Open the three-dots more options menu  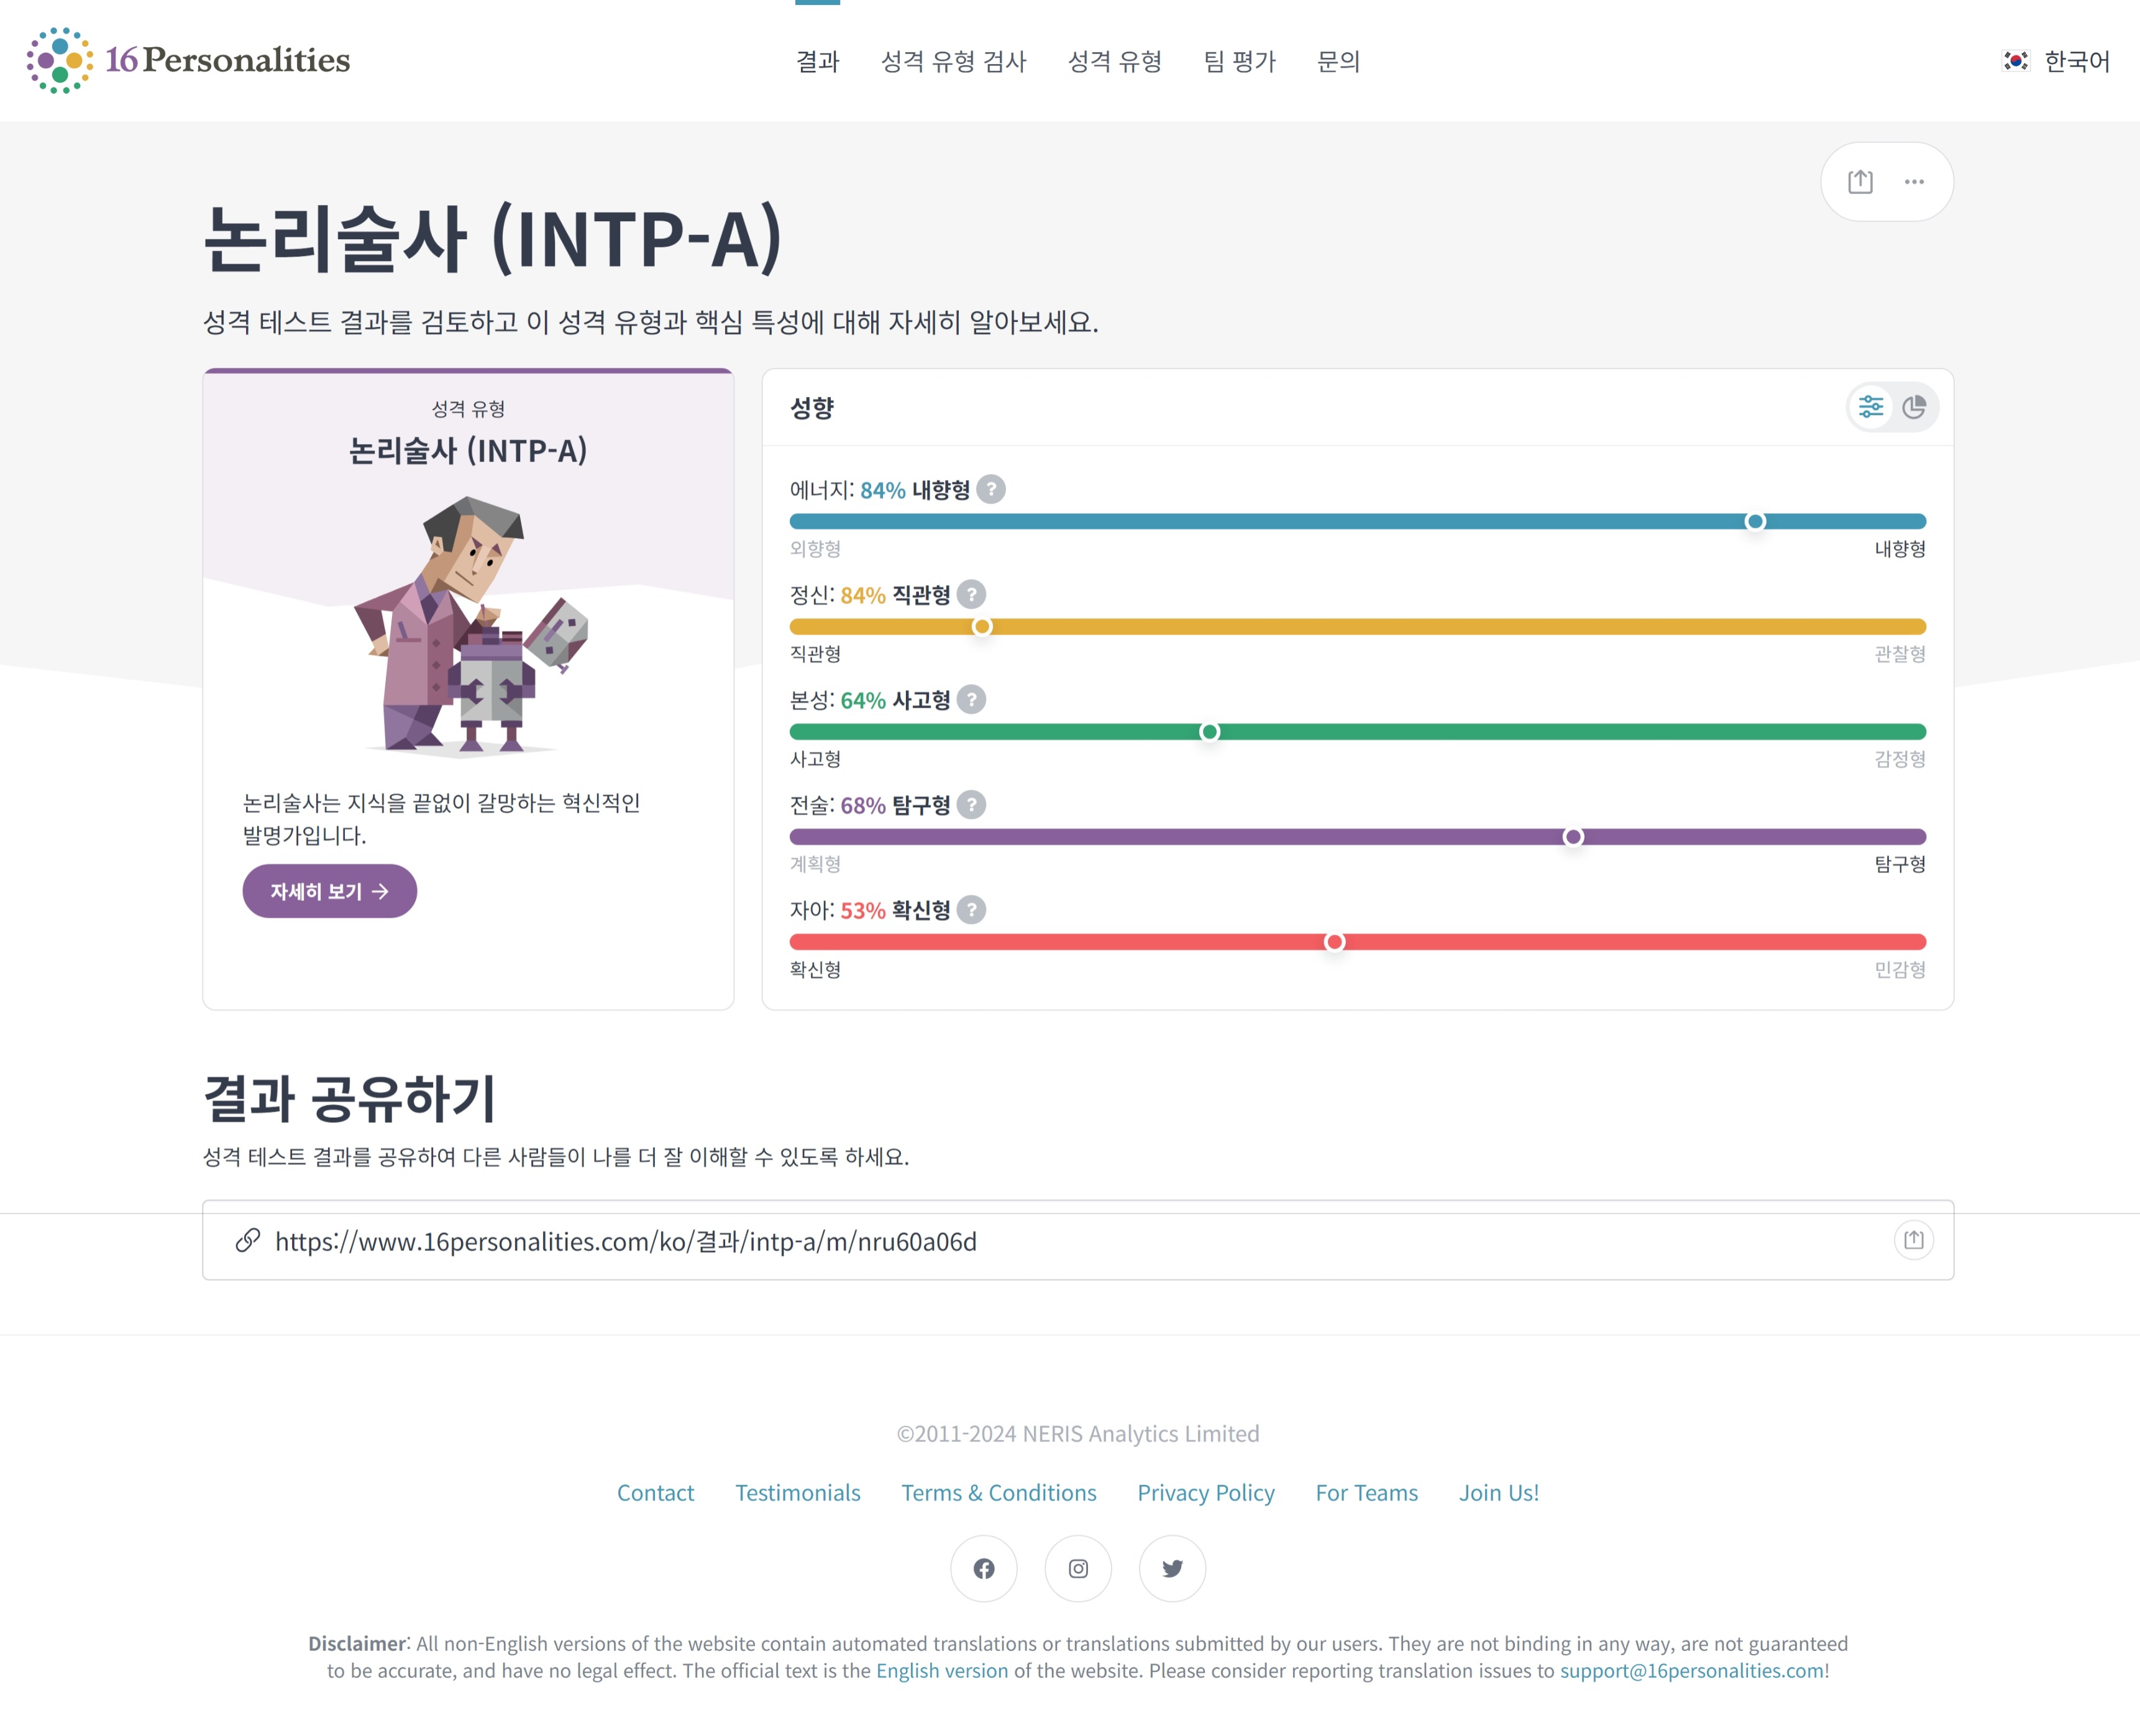(x=1914, y=182)
